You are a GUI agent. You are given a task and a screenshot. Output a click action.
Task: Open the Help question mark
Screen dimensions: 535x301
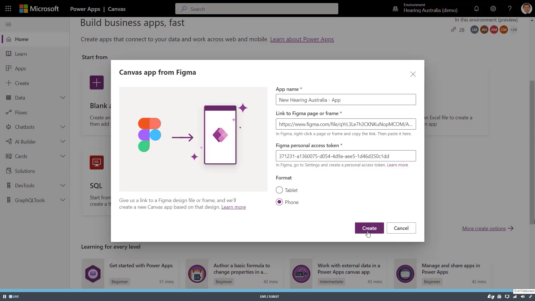[x=510, y=9]
